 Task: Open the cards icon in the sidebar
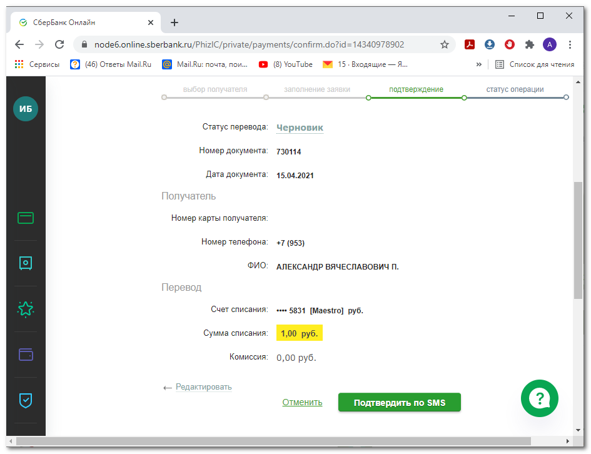pos(26,218)
